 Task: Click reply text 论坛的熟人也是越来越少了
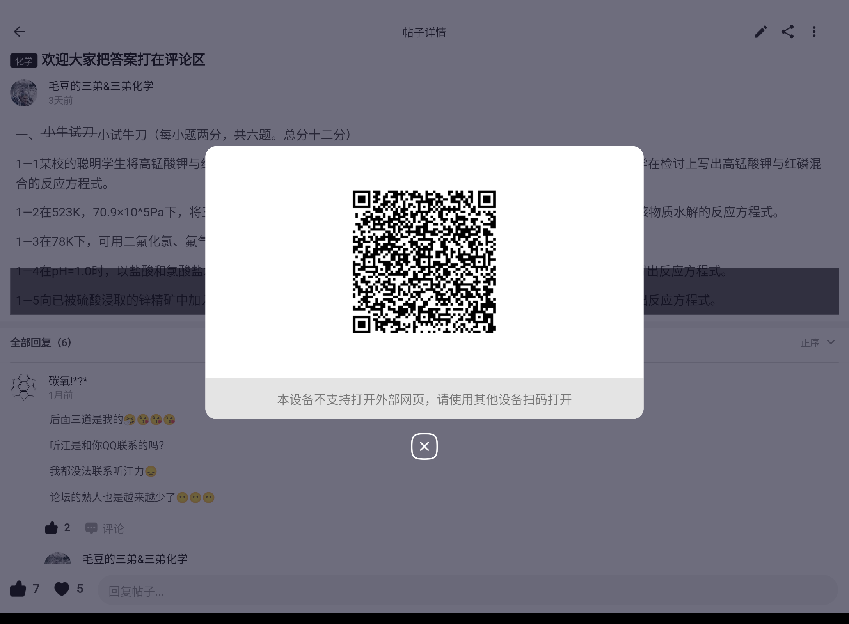click(x=113, y=497)
